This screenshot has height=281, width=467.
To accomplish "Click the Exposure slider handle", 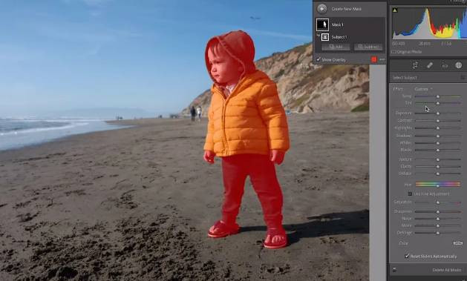I will [438, 113].
